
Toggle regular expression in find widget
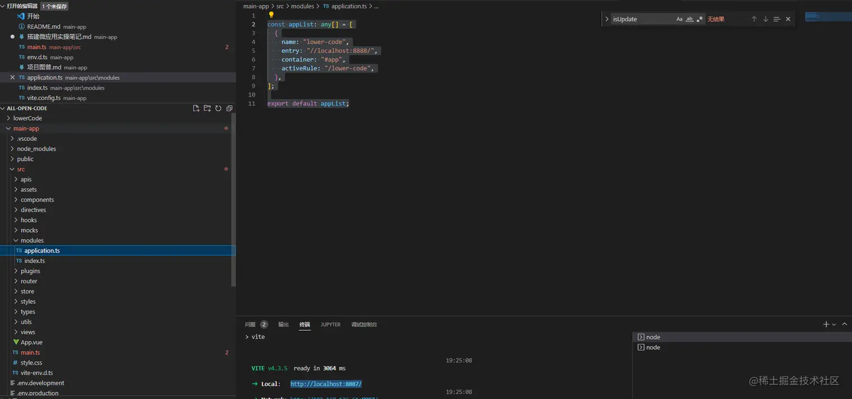tap(700, 19)
